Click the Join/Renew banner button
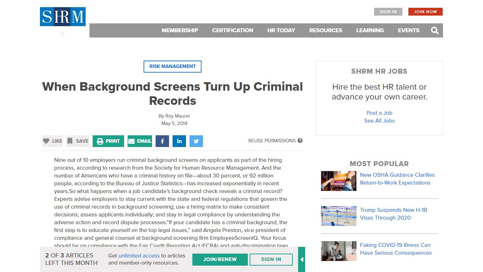 pos(220,259)
